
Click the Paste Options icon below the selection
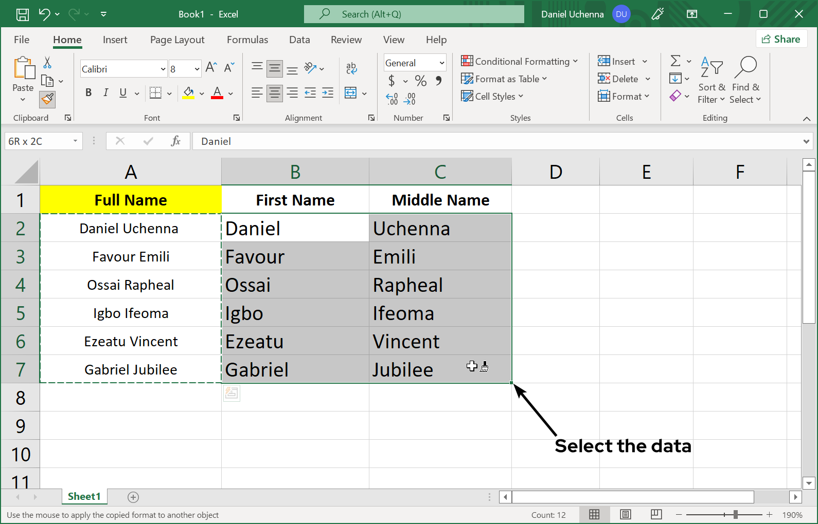[232, 393]
